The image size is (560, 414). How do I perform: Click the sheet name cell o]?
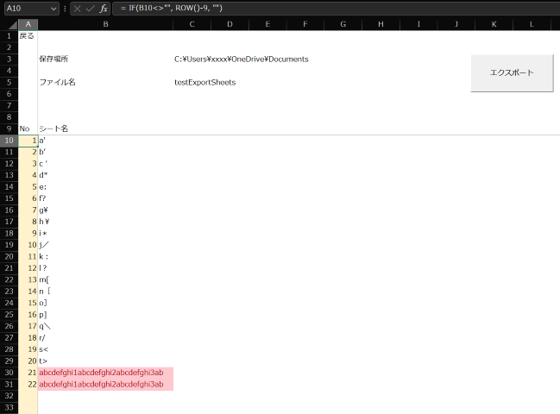click(105, 303)
